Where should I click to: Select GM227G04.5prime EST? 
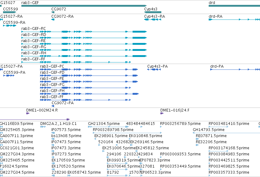pos(1,175)
